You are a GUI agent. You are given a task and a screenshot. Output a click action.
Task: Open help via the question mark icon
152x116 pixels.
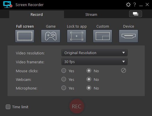(135, 5)
